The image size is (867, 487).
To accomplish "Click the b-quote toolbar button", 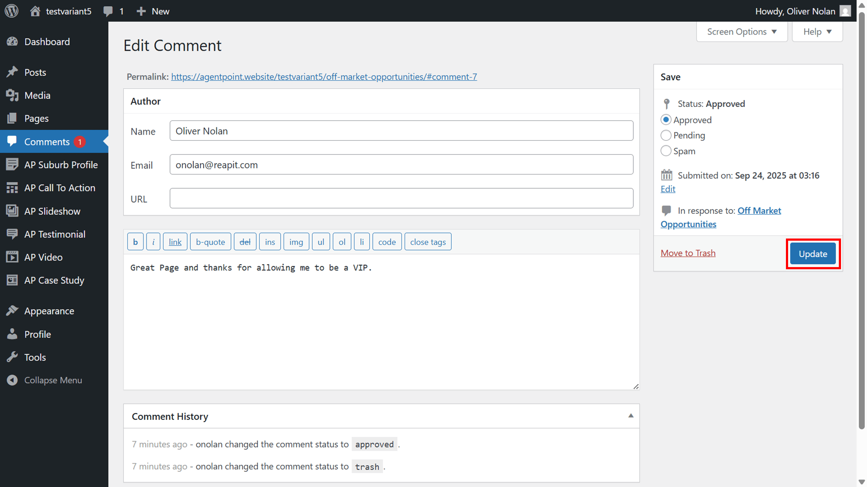I will click(210, 242).
